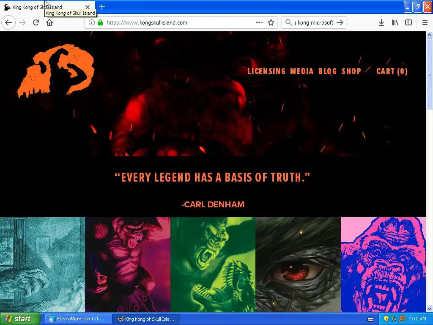Visit the SHOP page

pyautogui.click(x=351, y=71)
